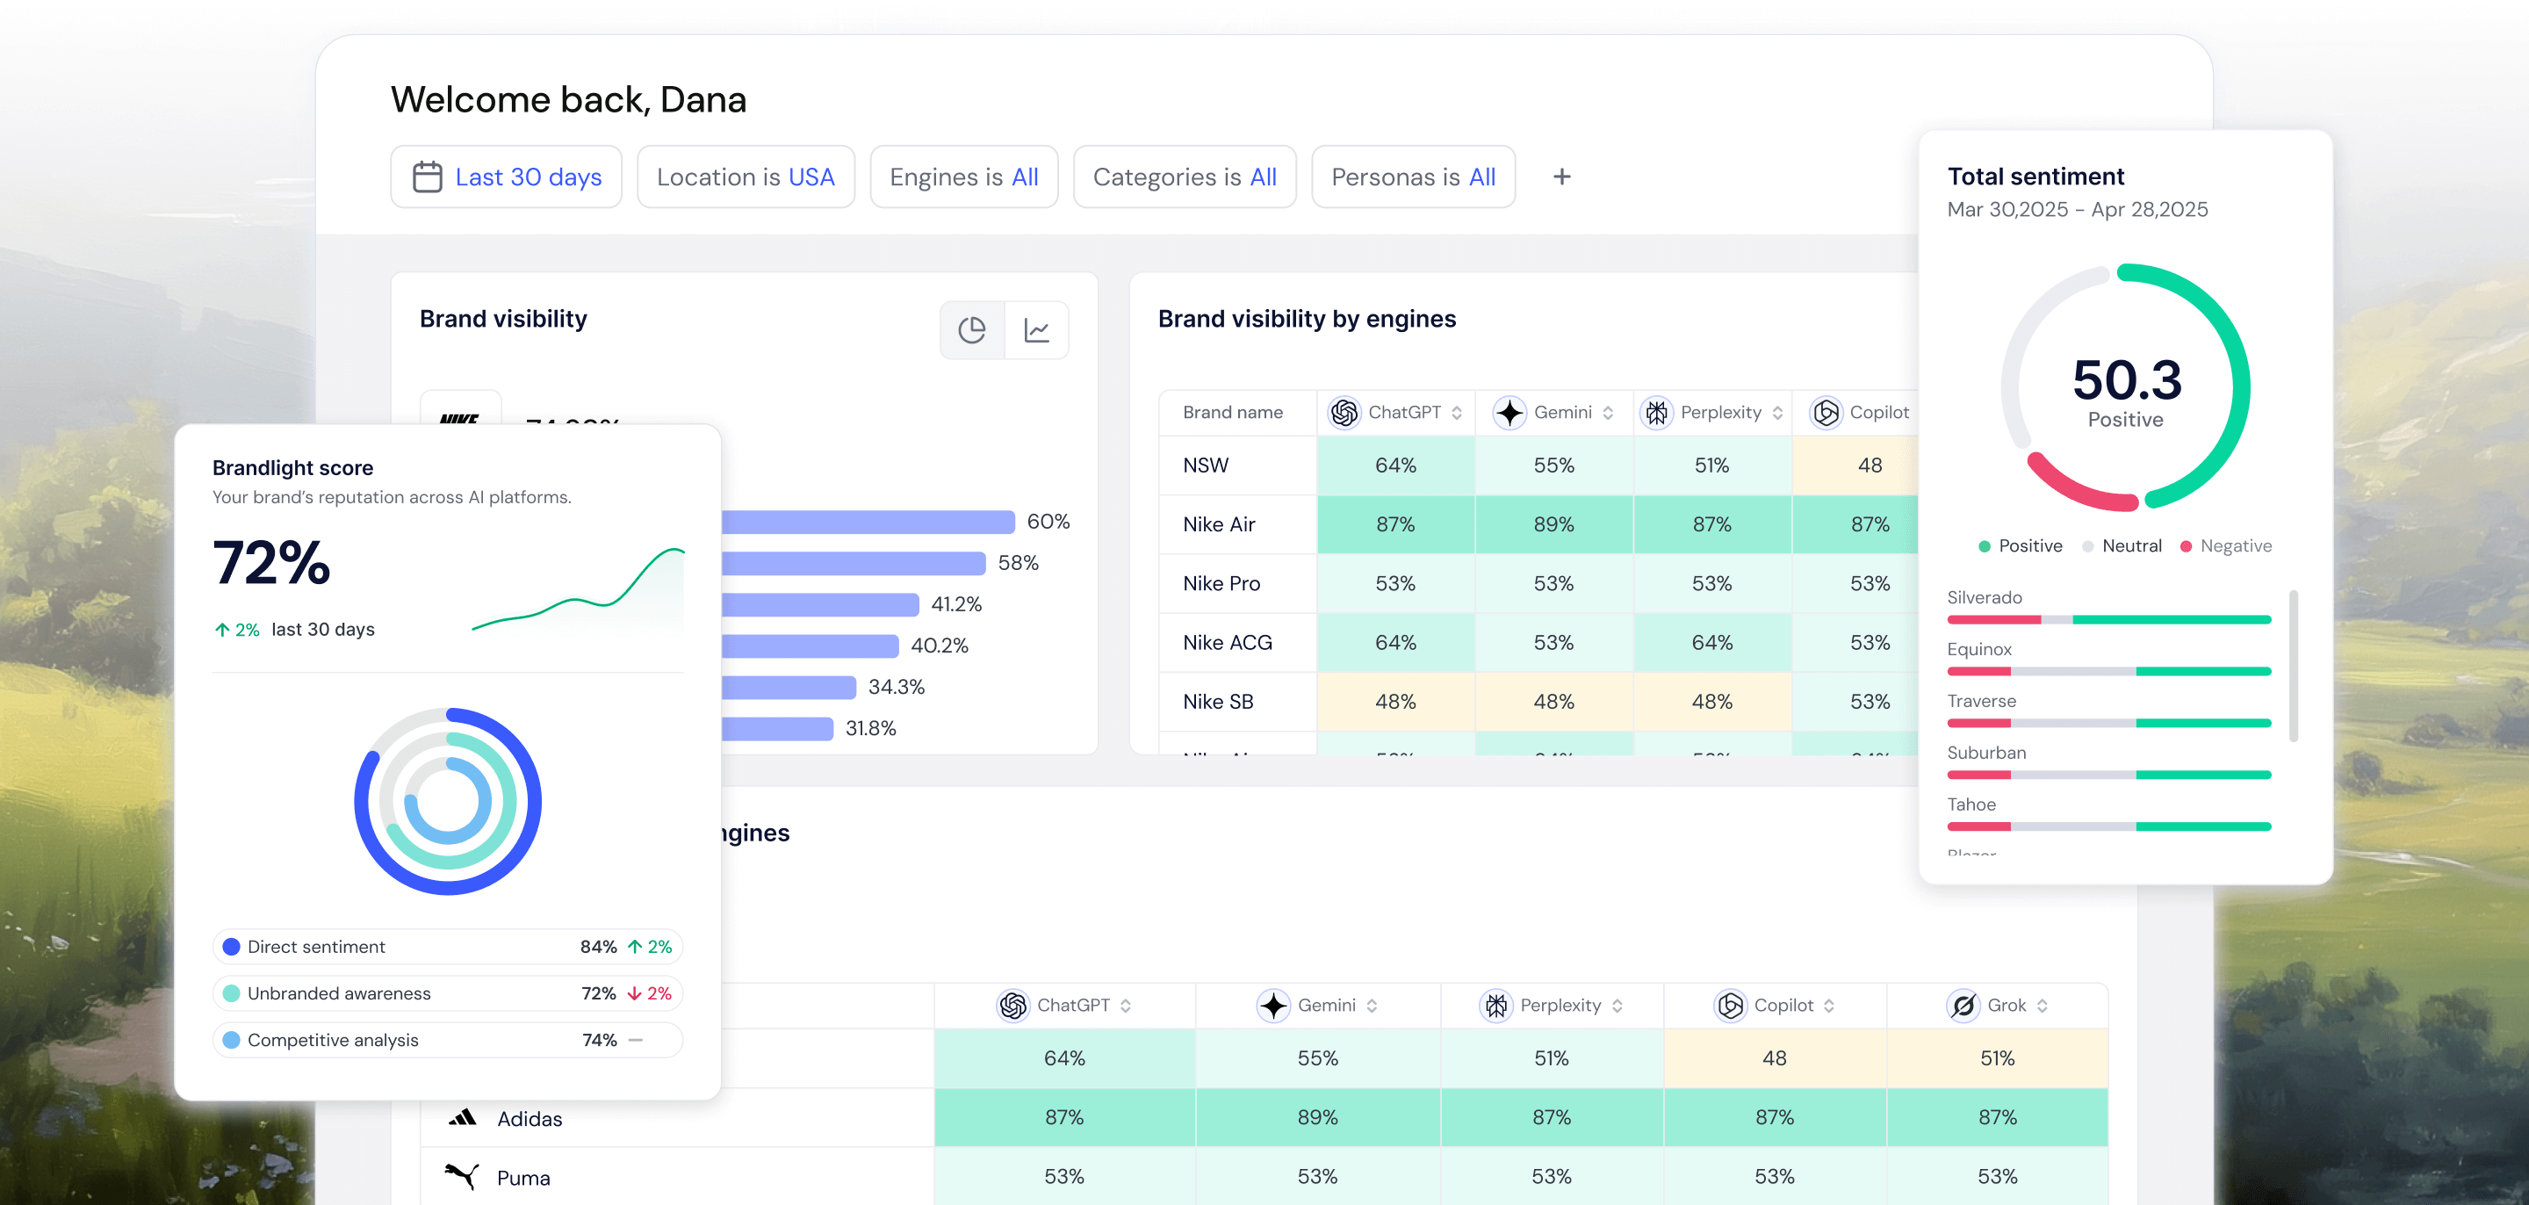
Task: Click the Gemini icon in upper table
Action: point(1509,413)
